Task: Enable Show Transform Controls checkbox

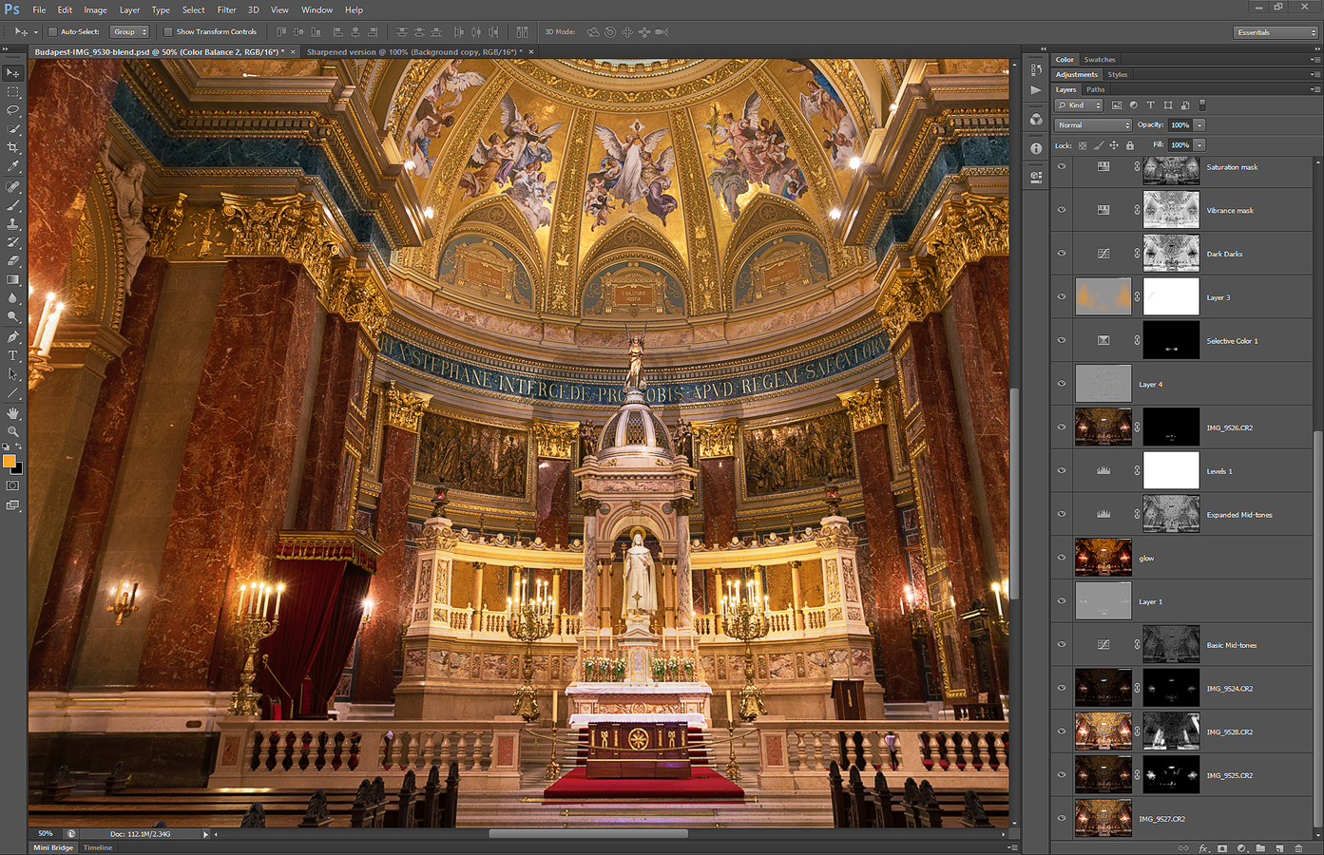Action: click(x=168, y=32)
